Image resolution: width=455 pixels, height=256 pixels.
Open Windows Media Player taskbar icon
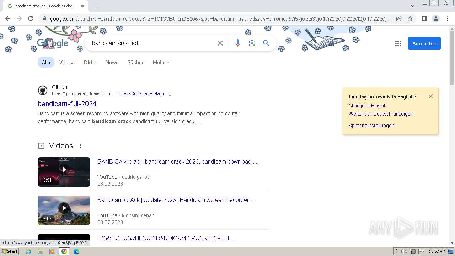point(52,251)
